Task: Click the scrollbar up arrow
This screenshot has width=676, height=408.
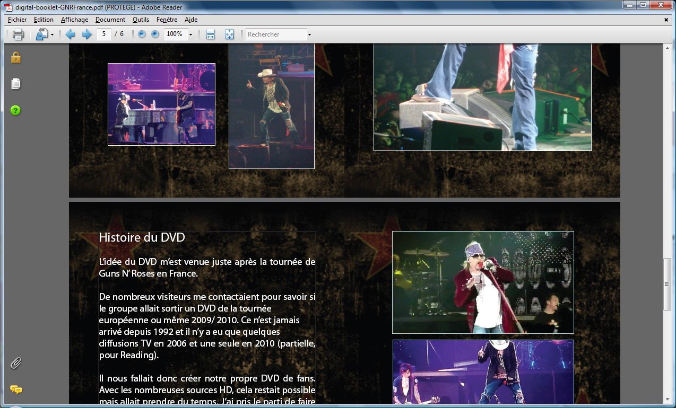Action: (668, 48)
